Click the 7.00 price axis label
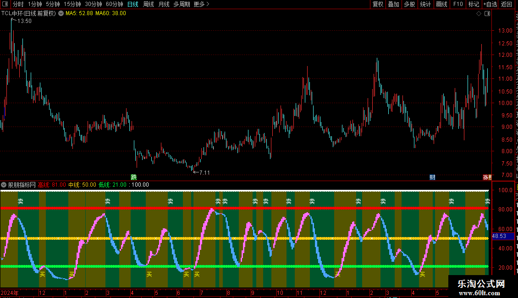The width and height of the screenshot is (518, 298). coord(507,175)
